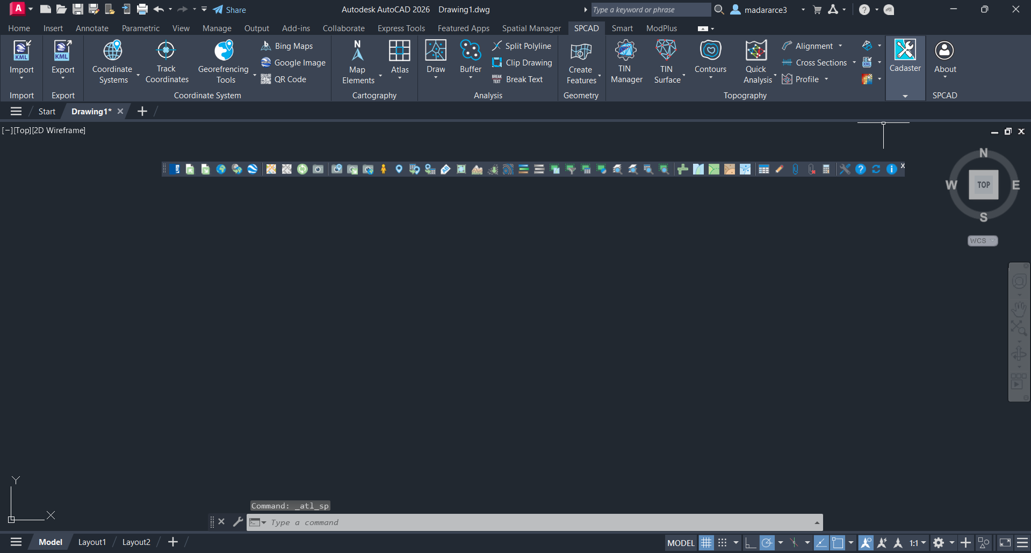Switch to the Spatial Manager ribbon tab
The width and height of the screenshot is (1031, 553).
[x=531, y=28]
